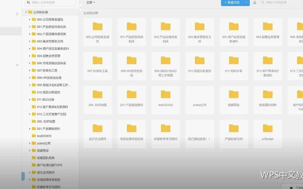The height and width of the screenshot is (189, 303).
Task: Open the 010 竞品分析报告 folder card
Action: (200, 66)
